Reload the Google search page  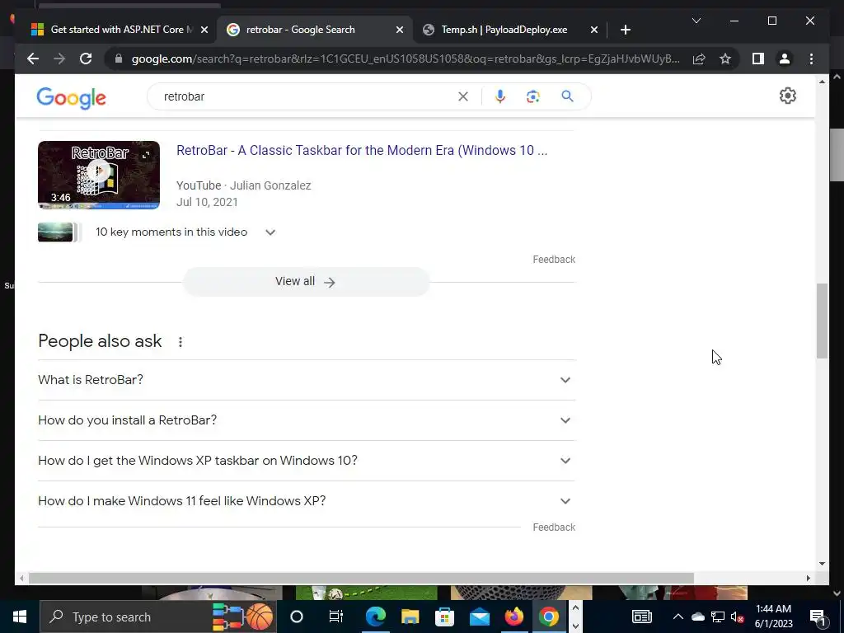(x=86, y=59)
